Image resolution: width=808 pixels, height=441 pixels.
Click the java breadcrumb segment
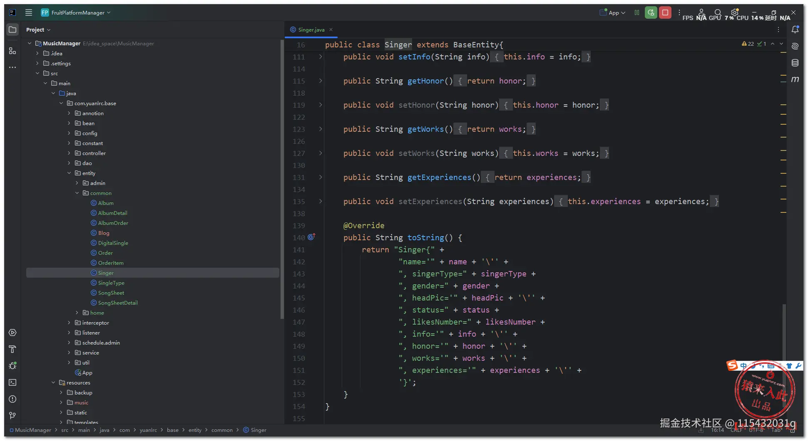click(x=104, y=430)
